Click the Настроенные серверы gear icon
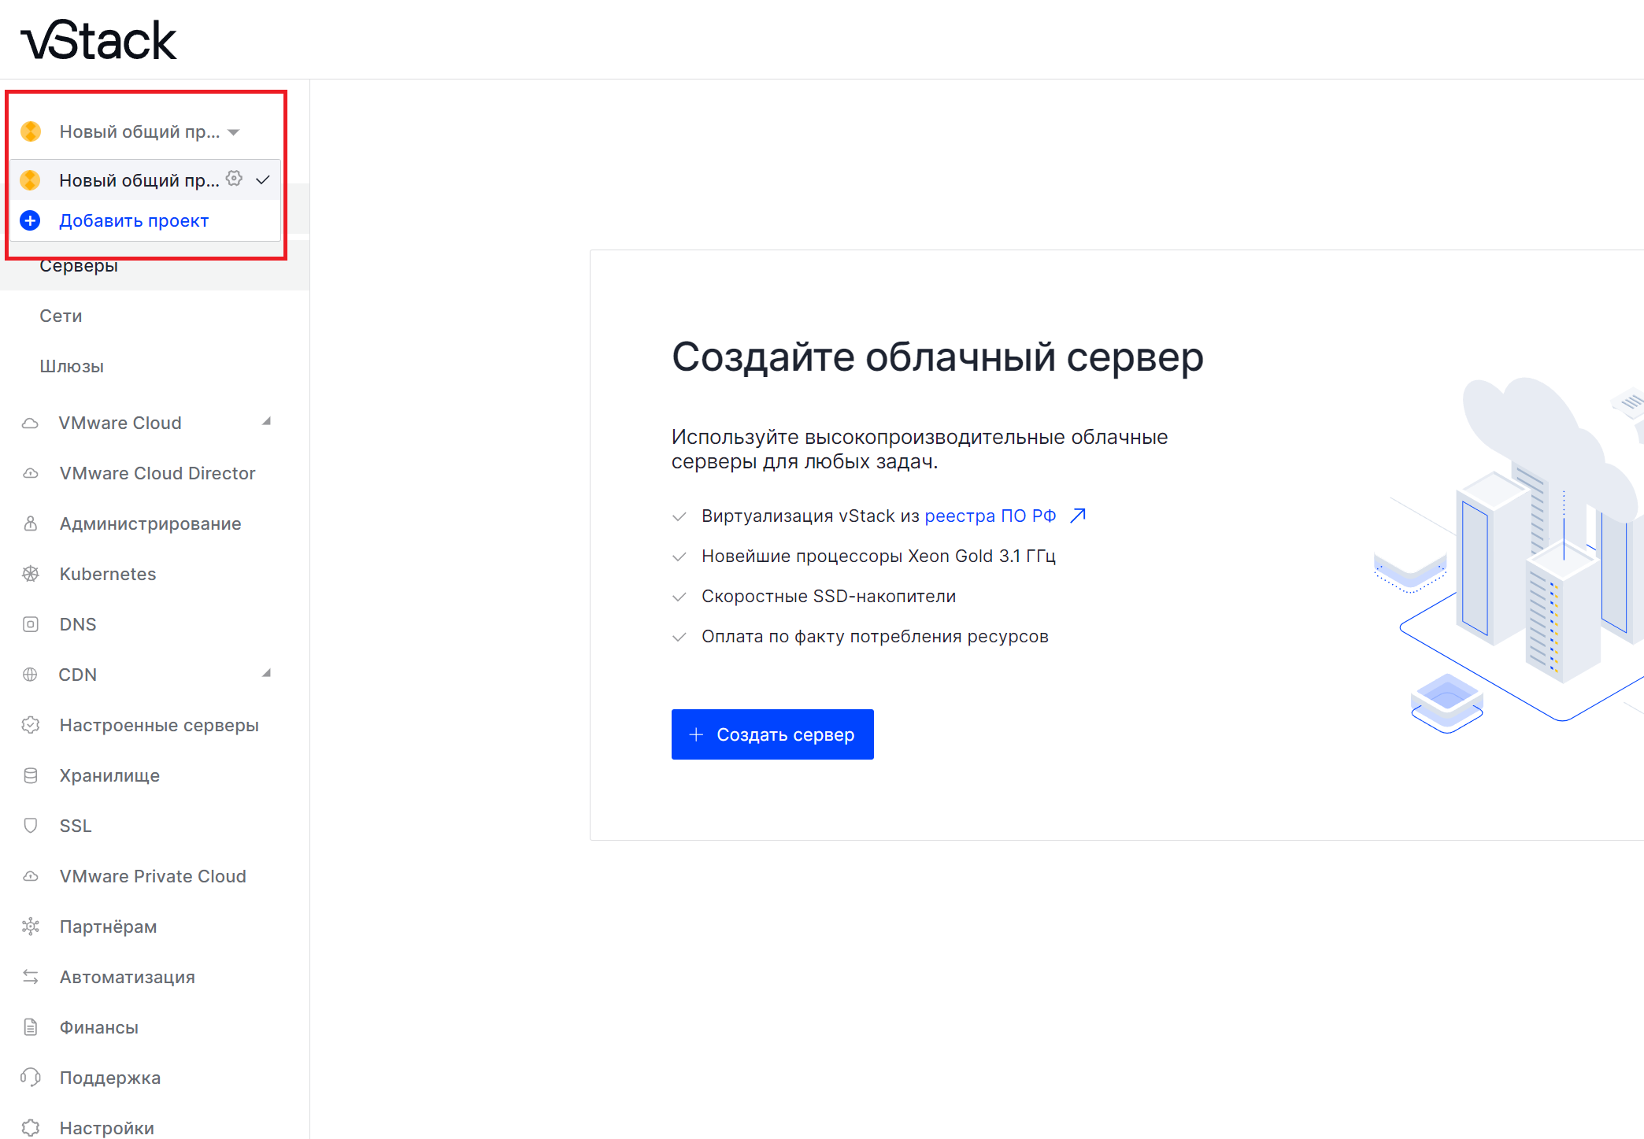The height and width of the screenshot is (1139, 1644). click(30, 725)
